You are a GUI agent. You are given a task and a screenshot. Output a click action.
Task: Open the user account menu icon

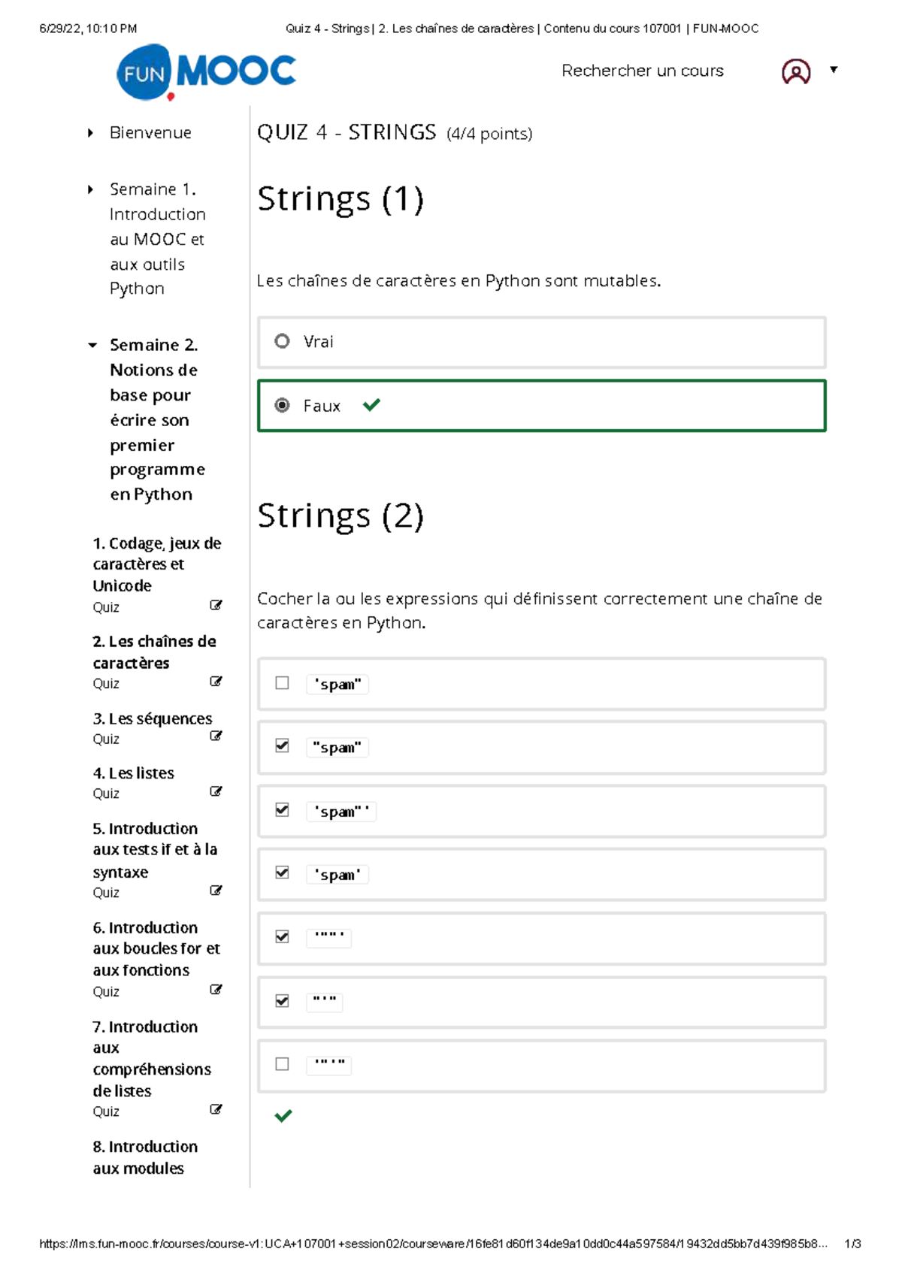tap(796, 71)
